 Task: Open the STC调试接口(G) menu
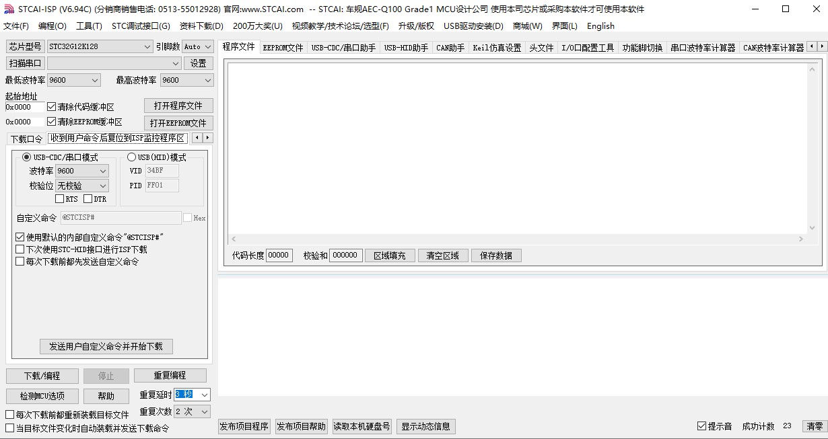tap(141, 26)
